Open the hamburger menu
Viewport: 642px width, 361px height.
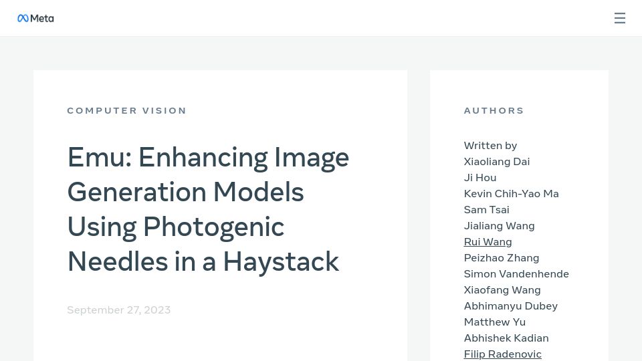(619, 18)
